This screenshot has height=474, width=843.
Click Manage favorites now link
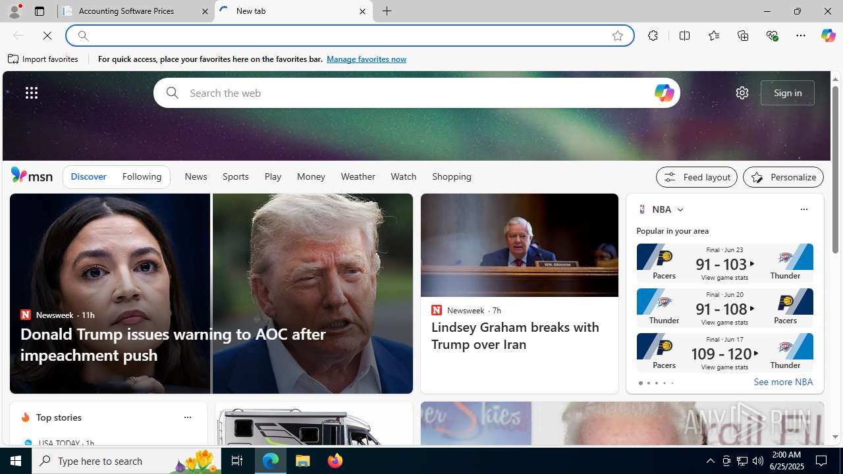366,59
